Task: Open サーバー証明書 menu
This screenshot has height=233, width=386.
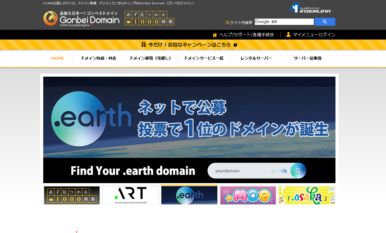Action: [308, 58]
